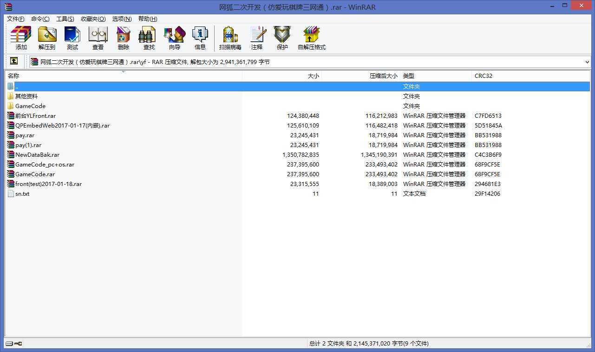The image size is (595, 352).
Task: Click the 扫描病毒 (Virus Scan) icon
Action: (x=230, y=38)
